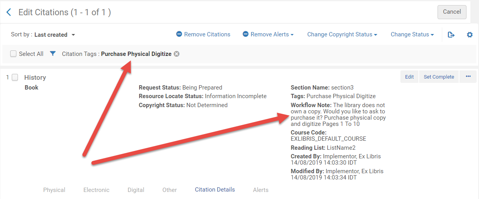479x199 pixels.
Task: Open Change Copyright Status dropdown
Action: point(342,34)
